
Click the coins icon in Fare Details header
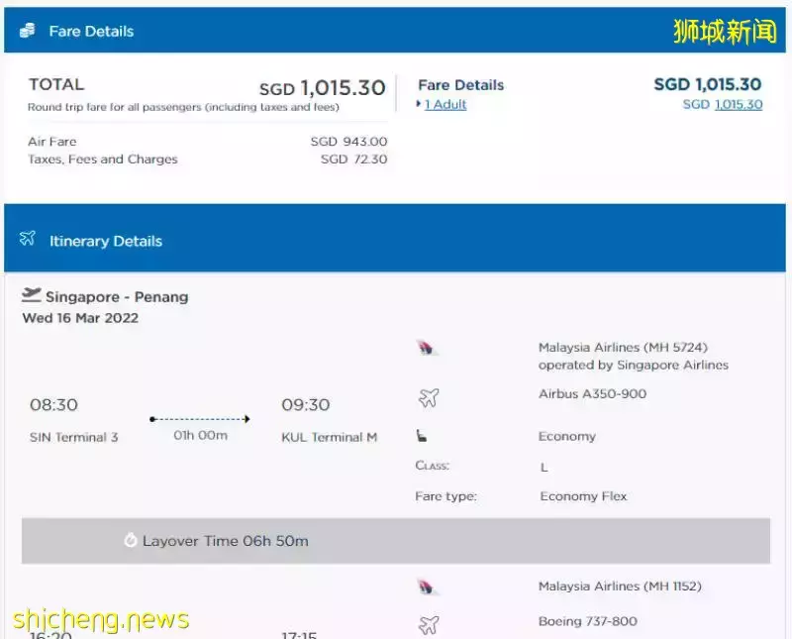click(x=27, y=31)
